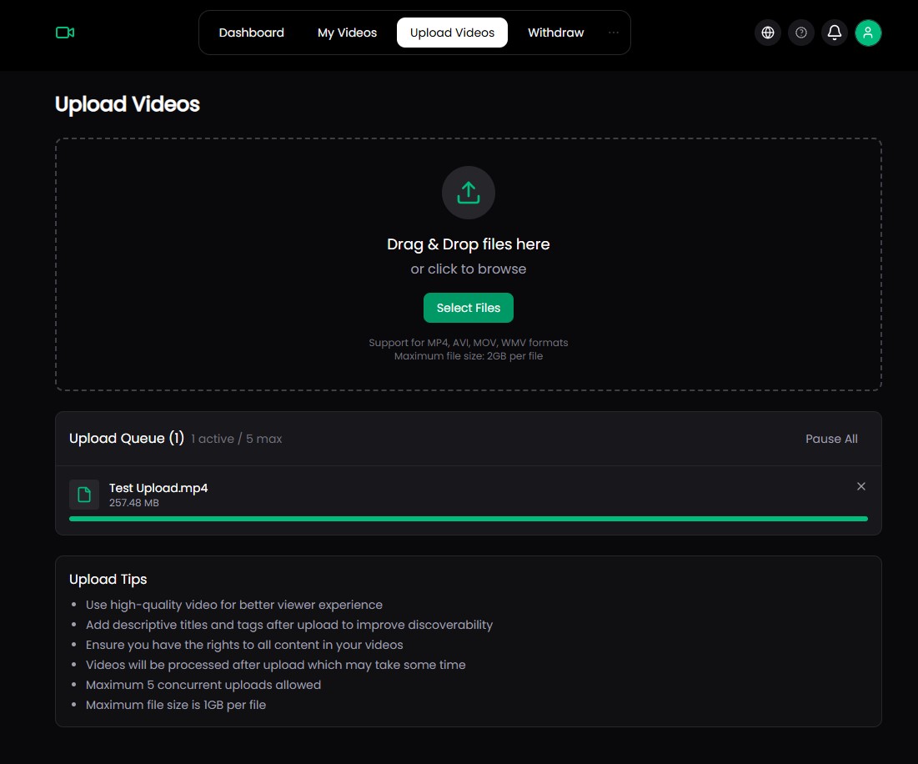This screenshot has height=764, width=918.
Task: Click the green upload progress bar
Action: [469, 519]
